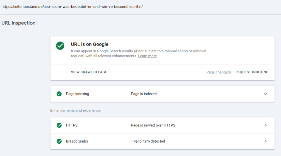Click the 'Breadcrumbs' row label
281x156 pixels.
click(x=77, y=141)
